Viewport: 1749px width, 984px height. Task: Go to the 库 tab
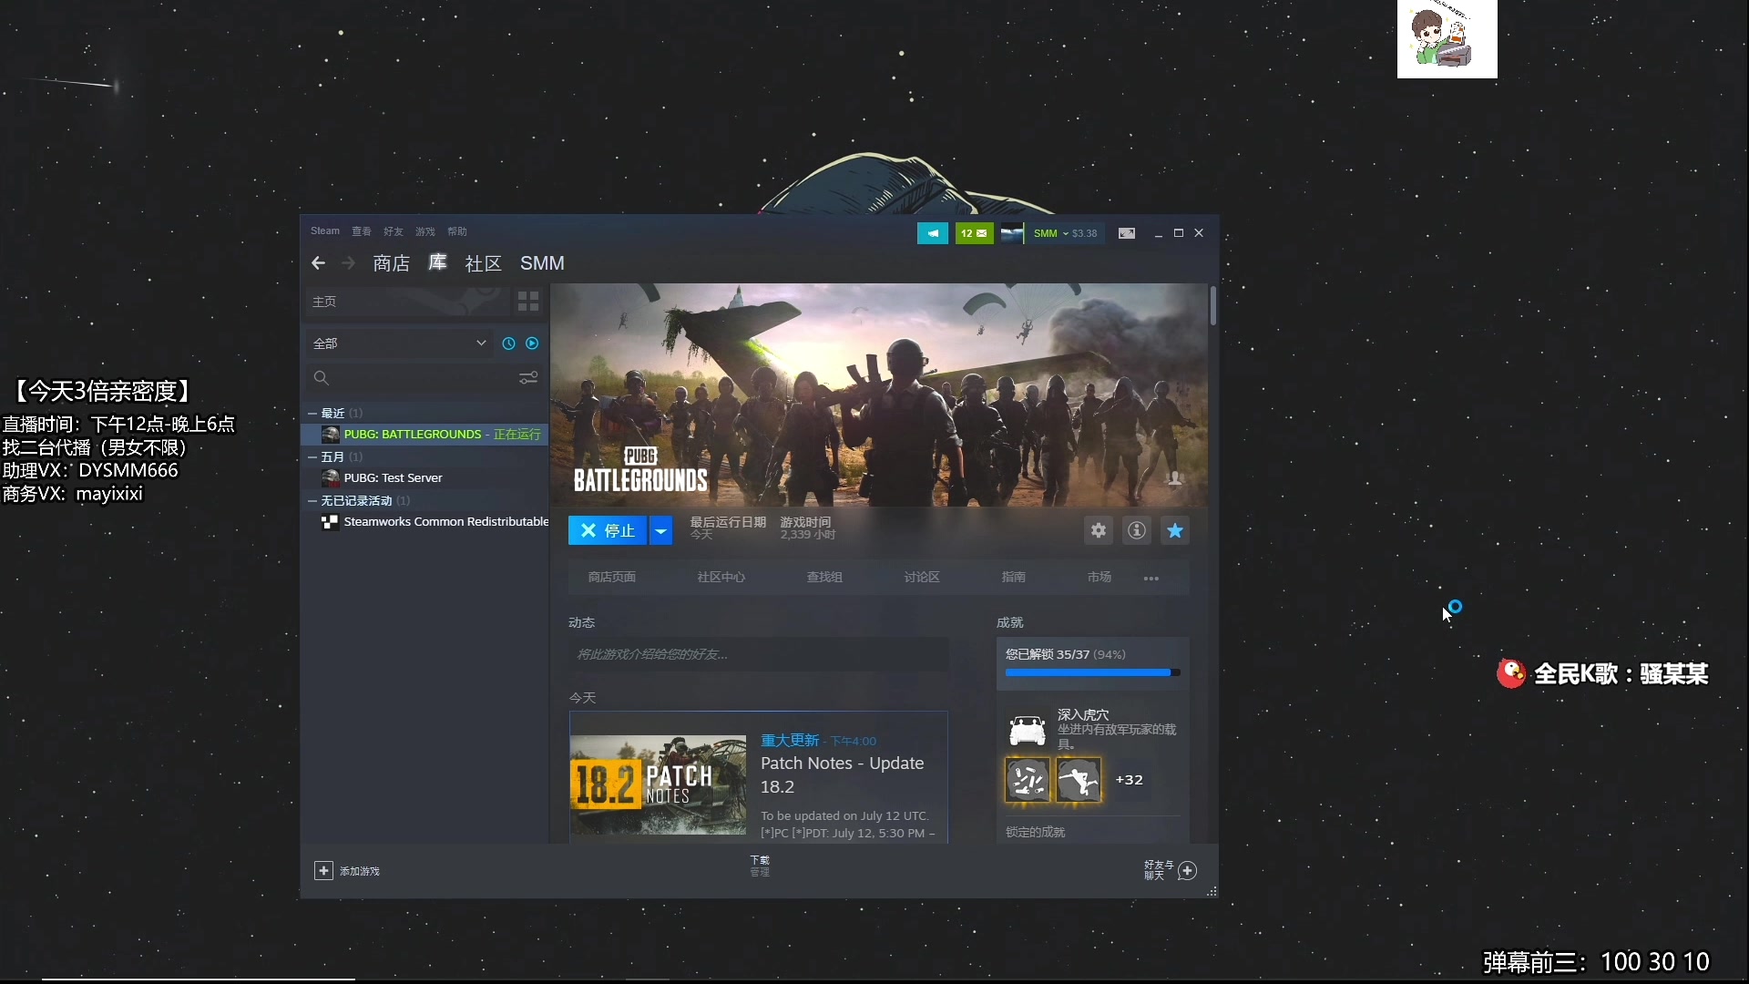pyautogui.click(x=438, y=263)
